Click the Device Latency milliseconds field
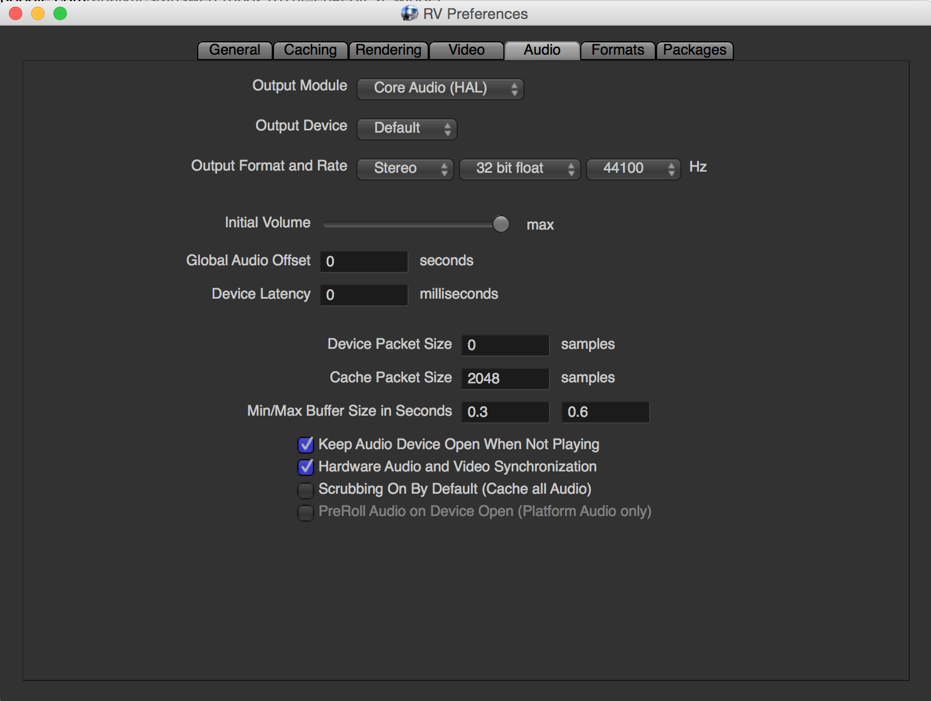The height and width of the screenshot is (701, 931). 364,295
